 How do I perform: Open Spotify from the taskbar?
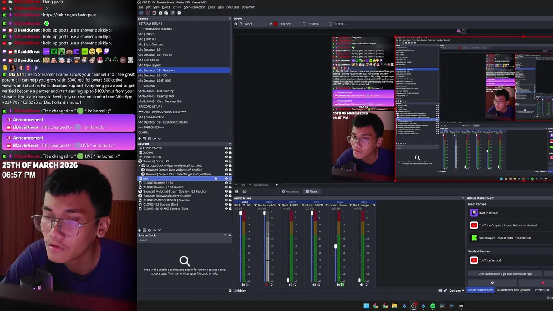(x=432, y=306)
